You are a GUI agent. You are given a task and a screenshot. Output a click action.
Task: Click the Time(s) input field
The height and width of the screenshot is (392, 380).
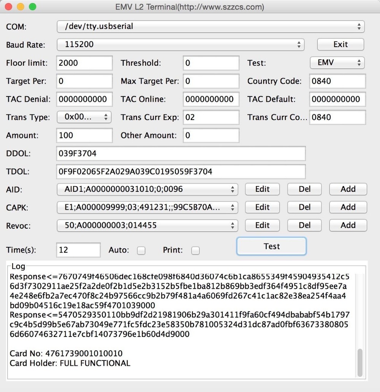(78, 250)
